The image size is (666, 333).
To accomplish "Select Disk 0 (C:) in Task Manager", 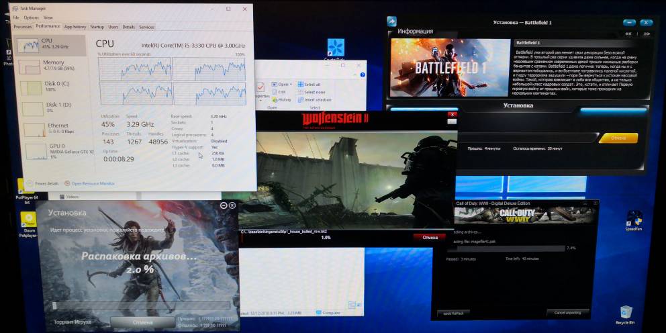I will coord(51,87).
